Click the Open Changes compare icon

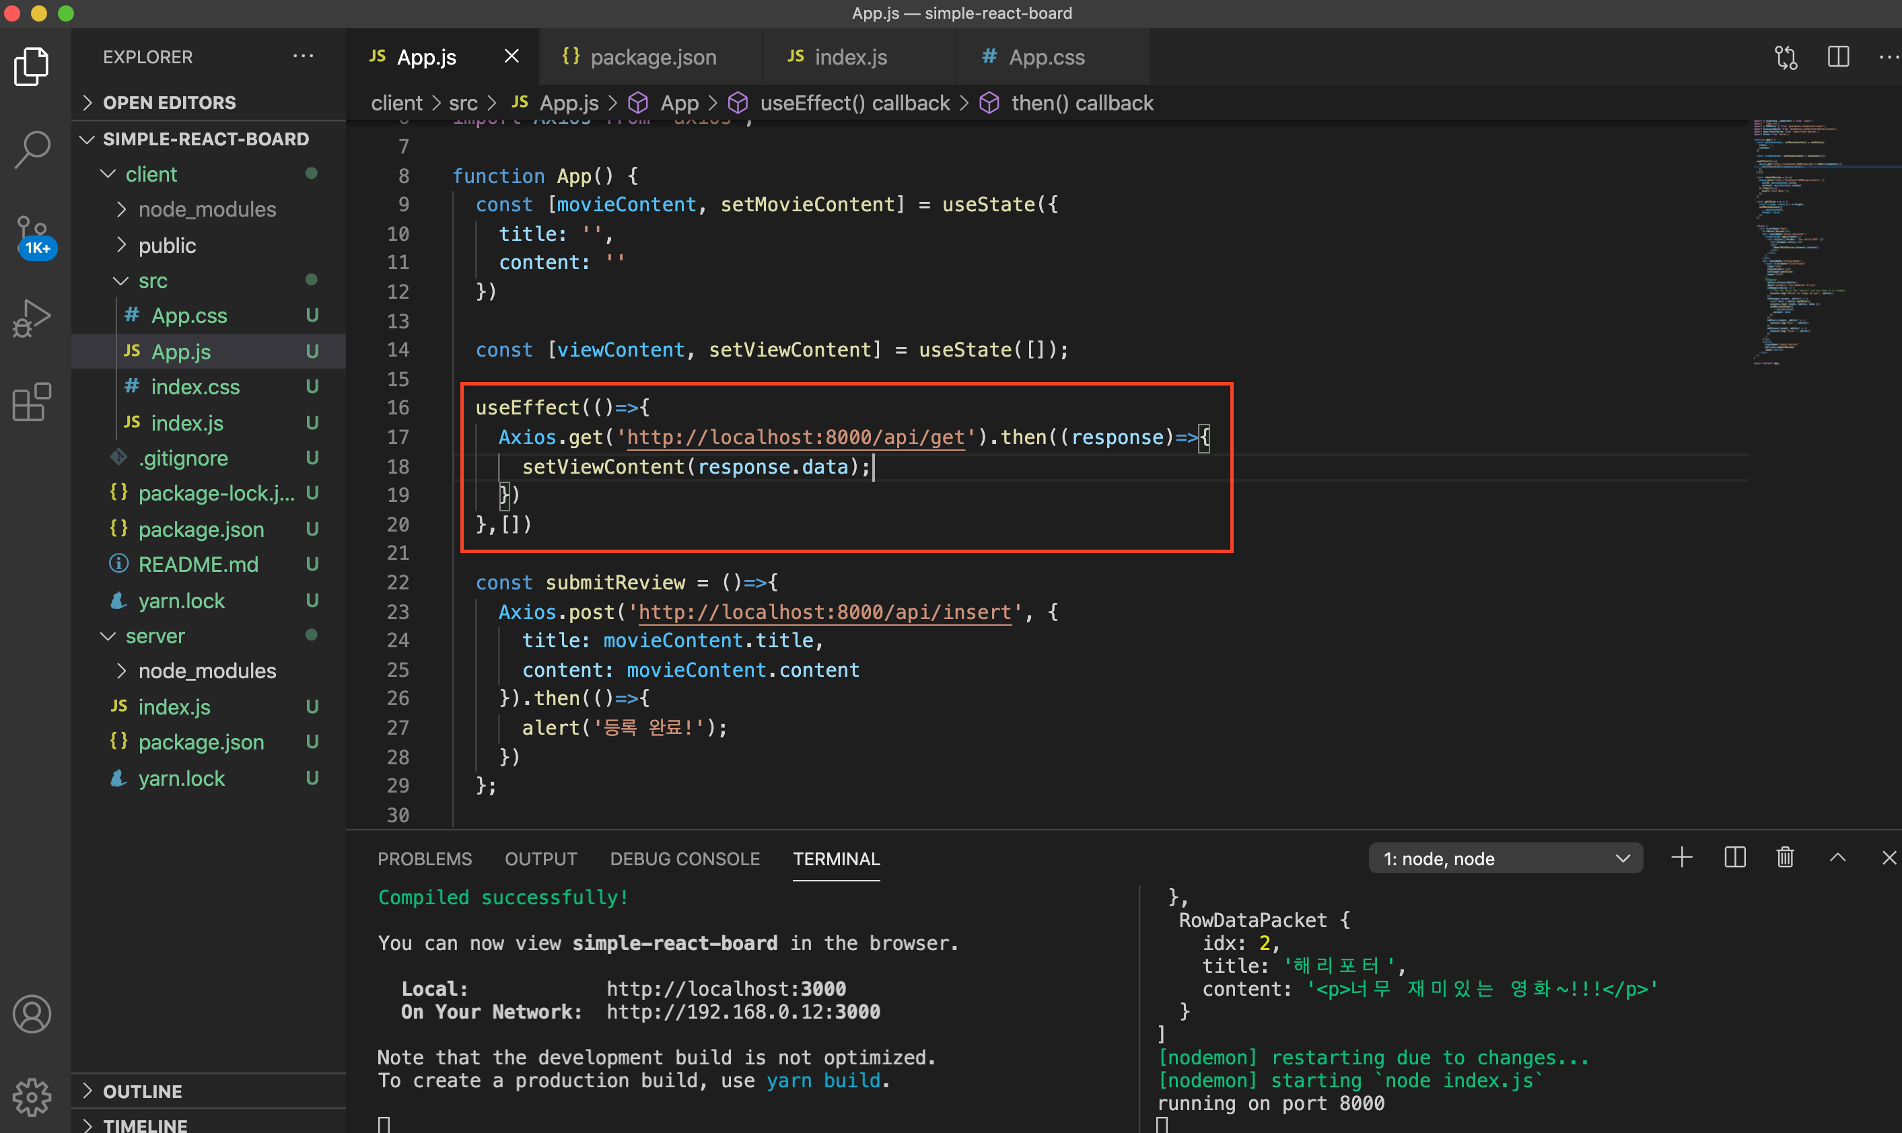(1786, 57)
